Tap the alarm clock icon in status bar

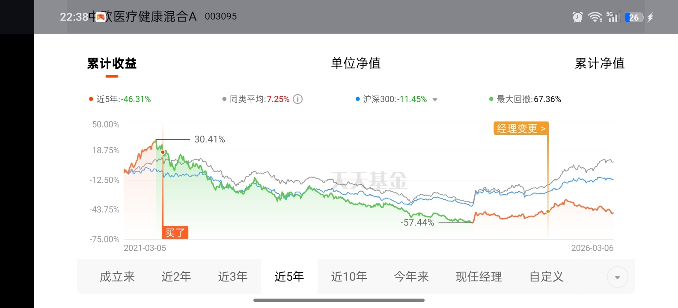pyautogui.click(x=577, y=17)
